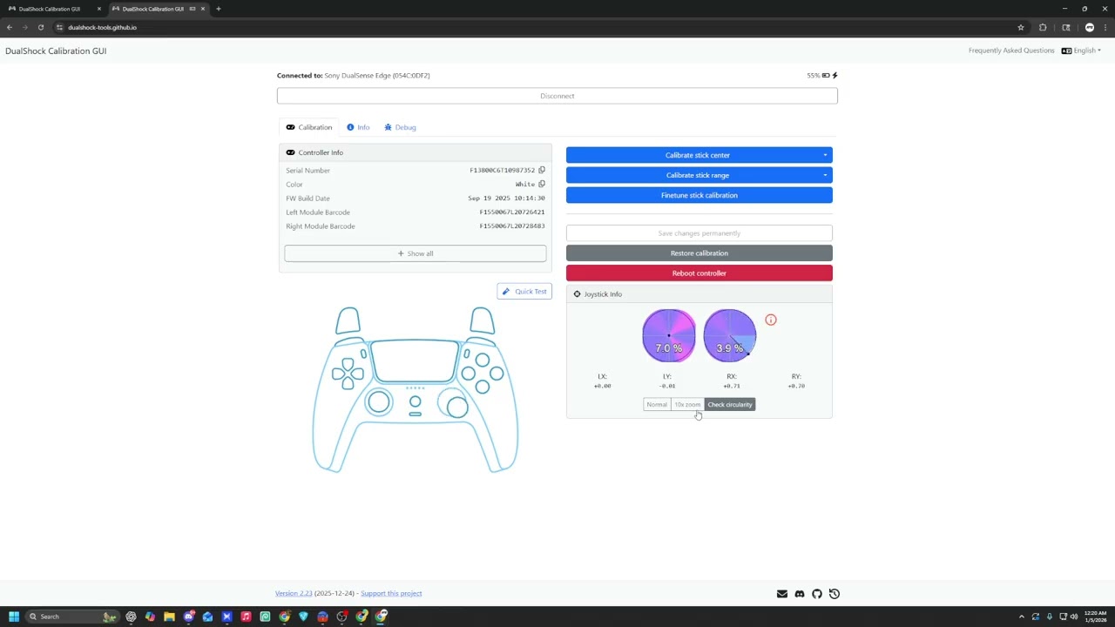Click the history clock icon in the footer
This screenshot has width=1115, height=627.
[835, 594]
